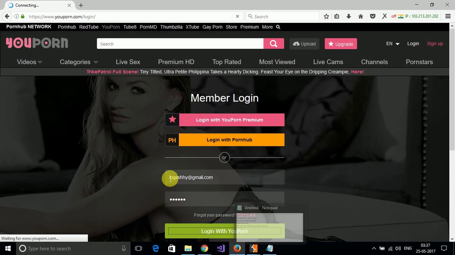This screenshot has height=255, width=455.
Task: Click the Firefox search box
Action: coord(282,16)
